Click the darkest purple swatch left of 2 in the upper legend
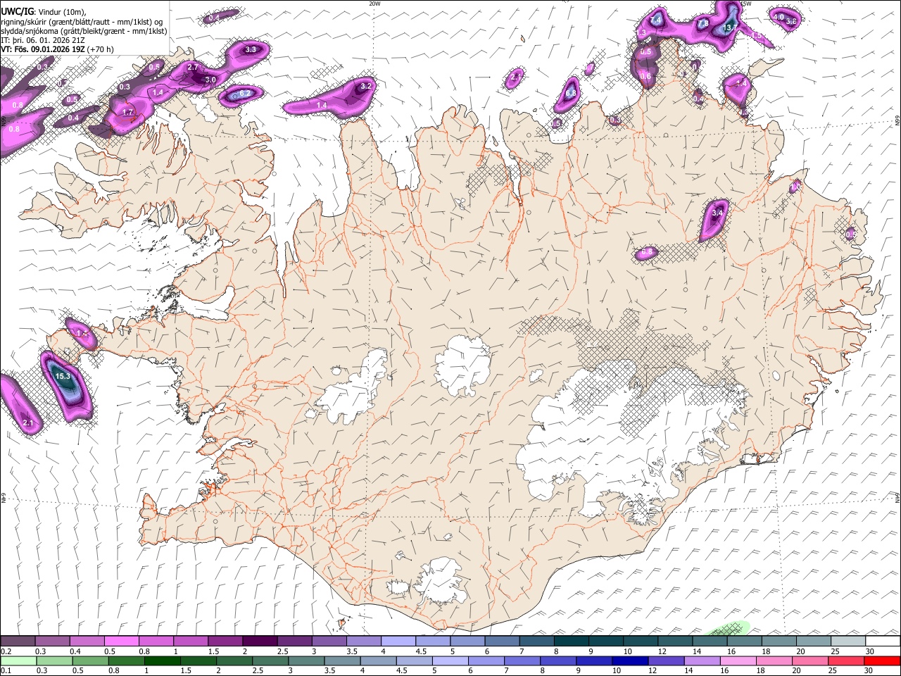The image size is (901, 676). 259,641
